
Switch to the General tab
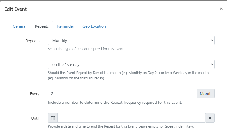[x=20, y=26]
